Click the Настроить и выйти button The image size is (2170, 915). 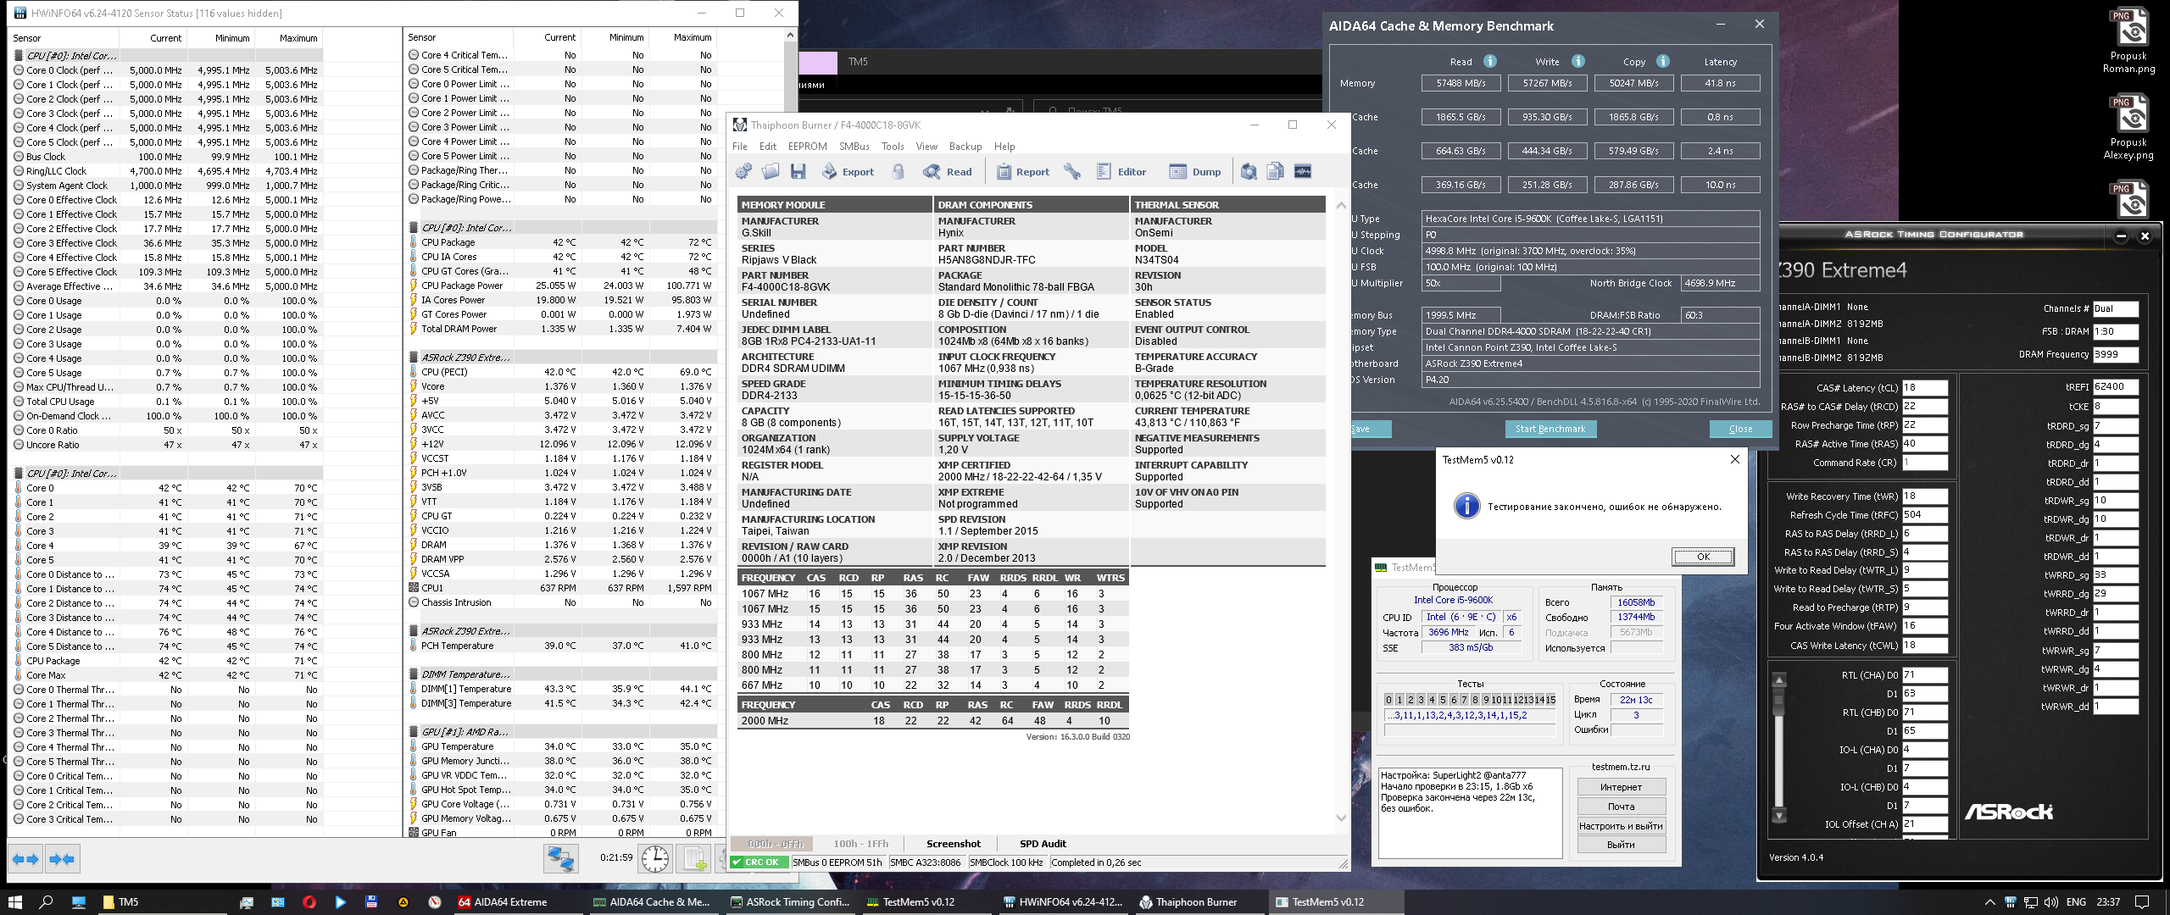pyautogui.click(x=1621, y=826)
